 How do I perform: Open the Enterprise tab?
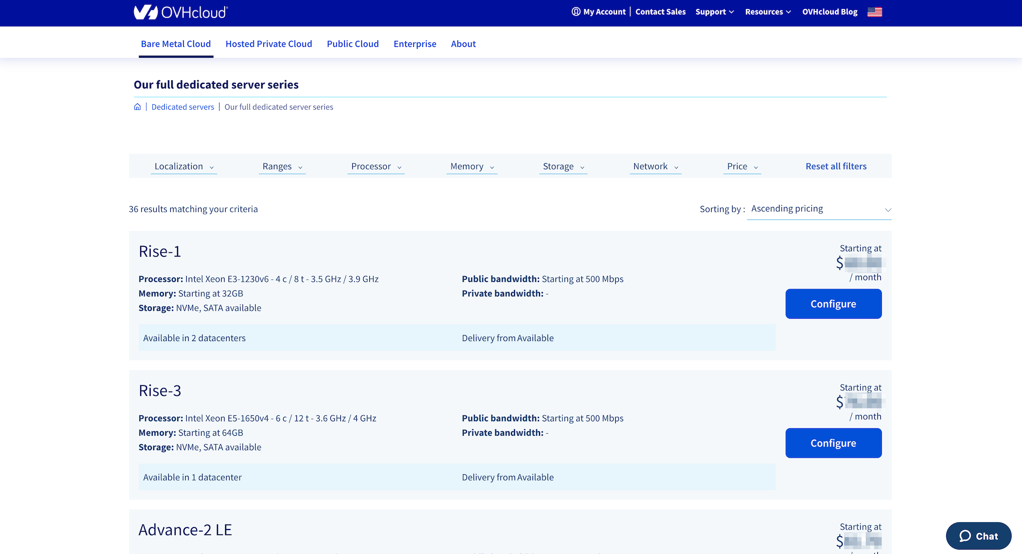click(415, 44)
